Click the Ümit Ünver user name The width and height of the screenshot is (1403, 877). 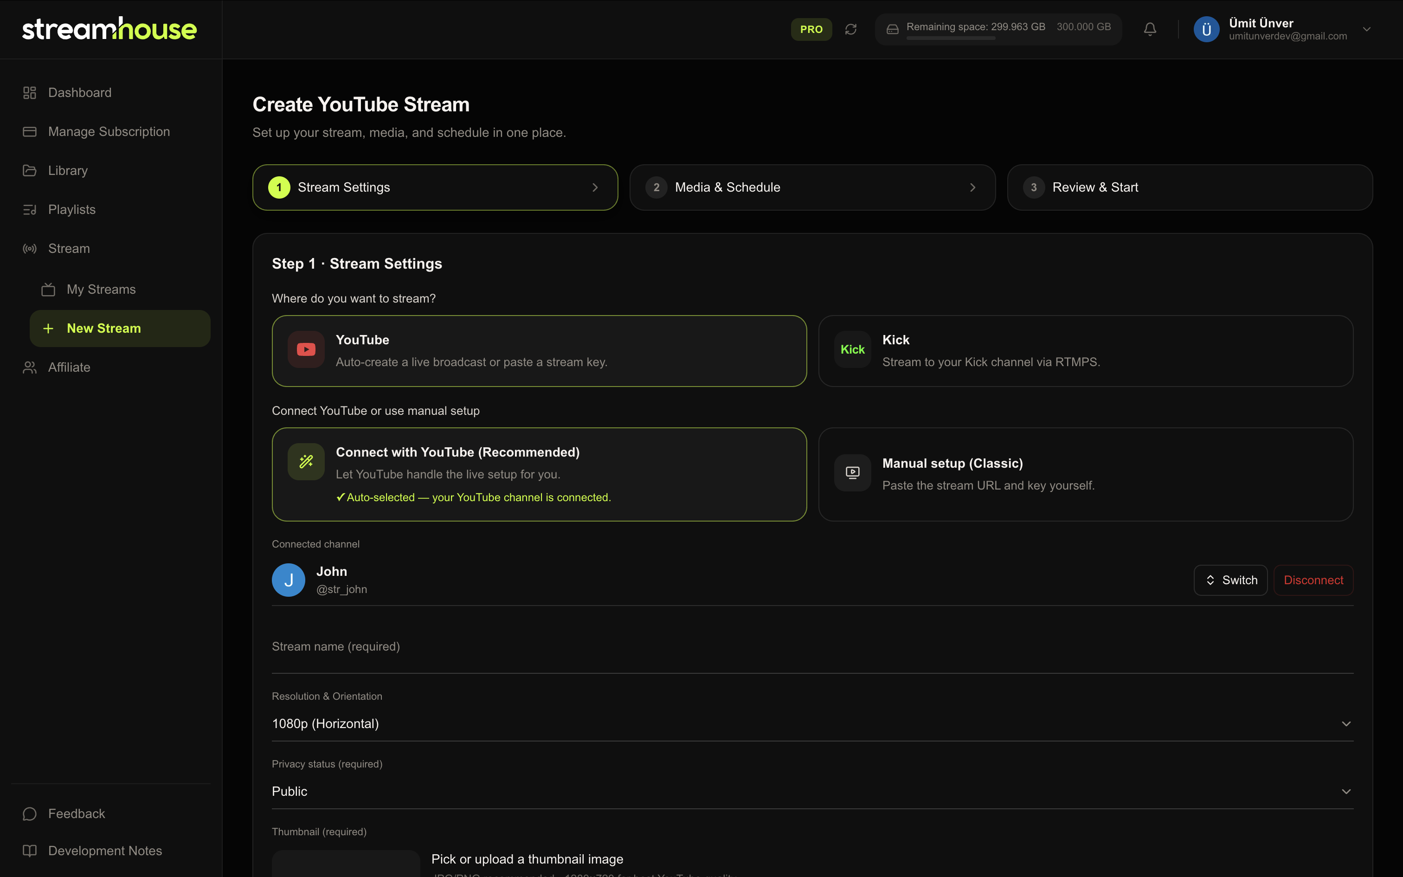tap(1261, 23)
